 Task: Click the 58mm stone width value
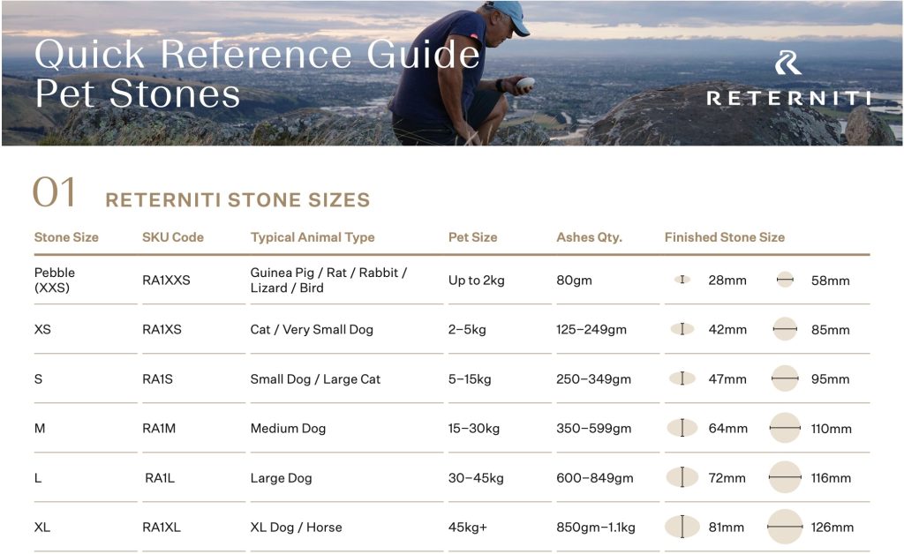(830, 281)
